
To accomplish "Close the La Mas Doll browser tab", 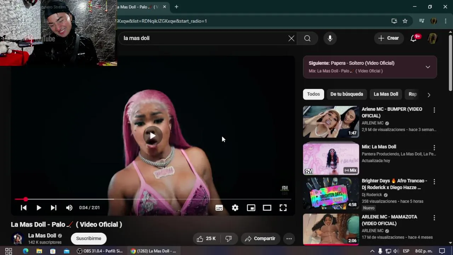I will point(165,7).
